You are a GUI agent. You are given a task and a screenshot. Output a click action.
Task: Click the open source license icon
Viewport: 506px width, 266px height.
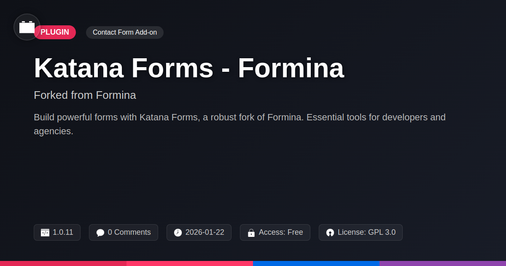[330, 233]
